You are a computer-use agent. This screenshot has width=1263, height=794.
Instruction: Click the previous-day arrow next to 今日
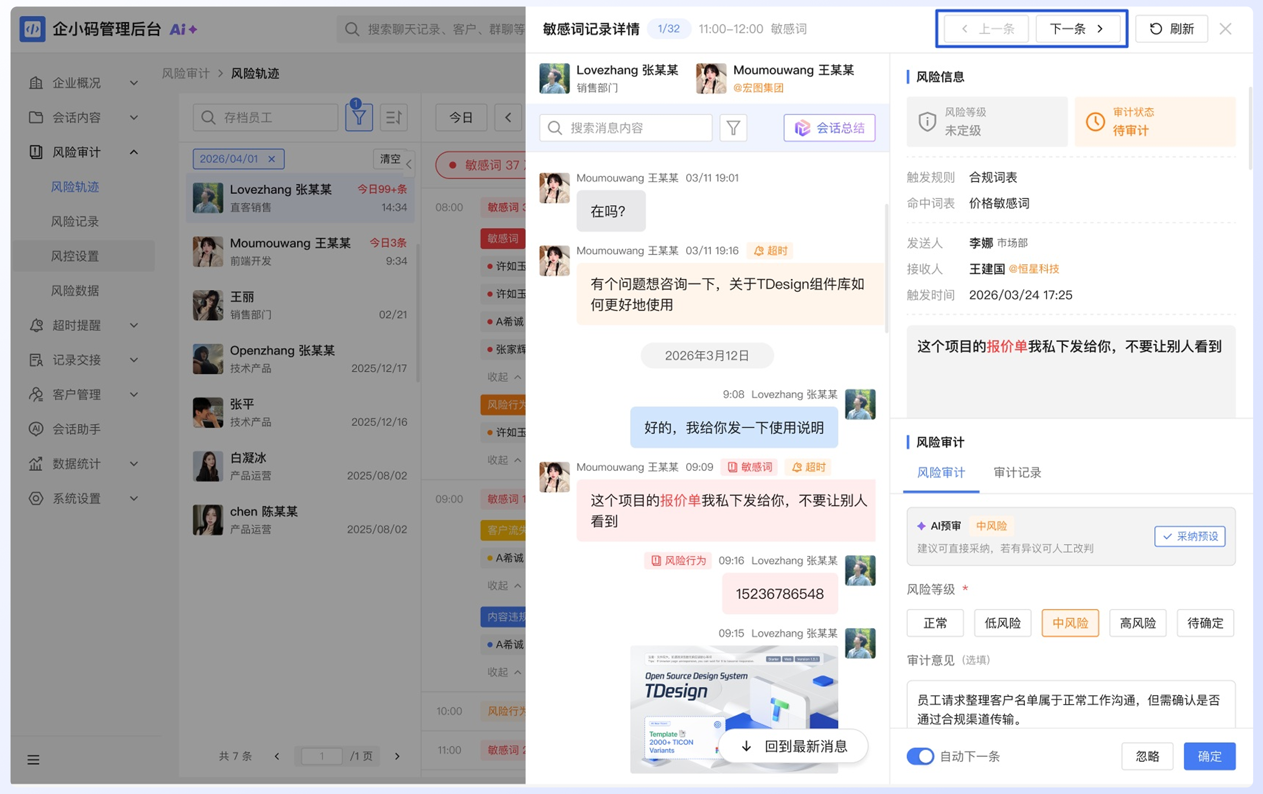pos(508,117)
